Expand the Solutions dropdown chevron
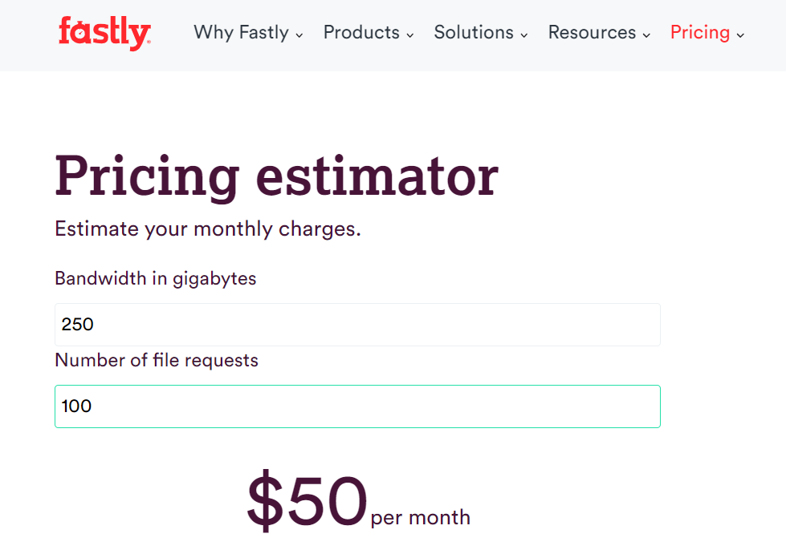The width and height of the screenshot is (786, 558). point(524,35)
